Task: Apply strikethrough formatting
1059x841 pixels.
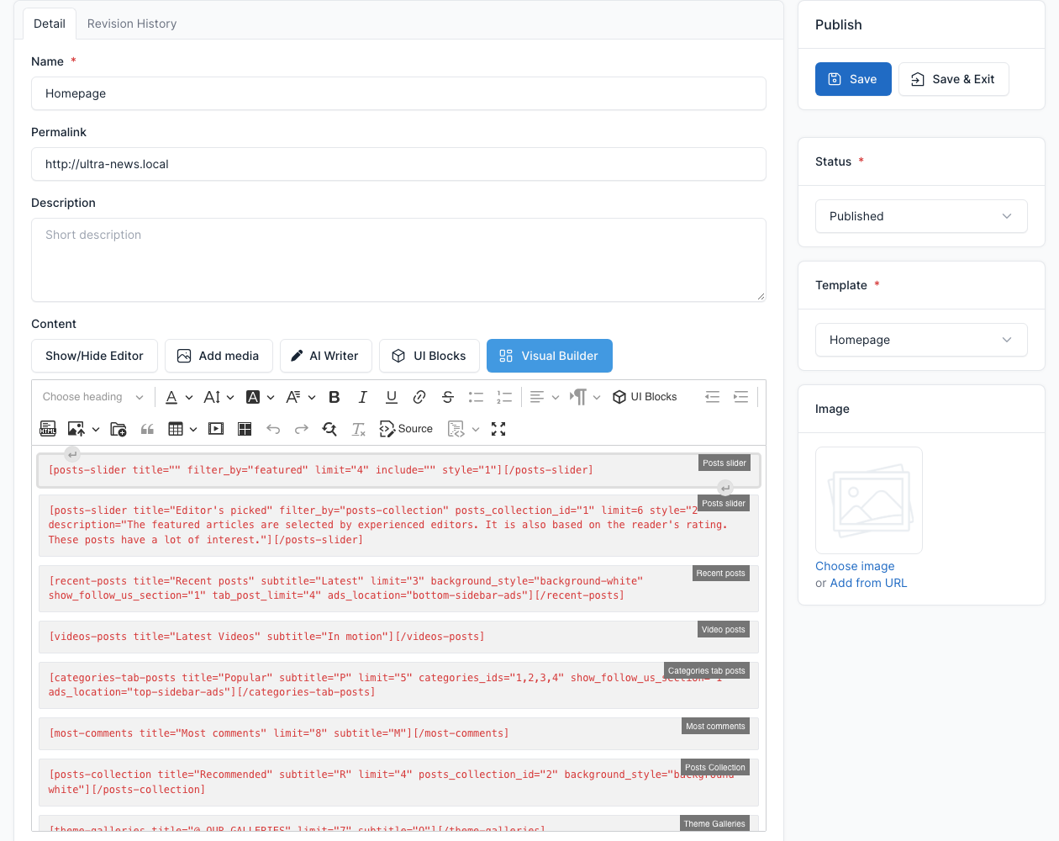Action: tap(448, 397)
